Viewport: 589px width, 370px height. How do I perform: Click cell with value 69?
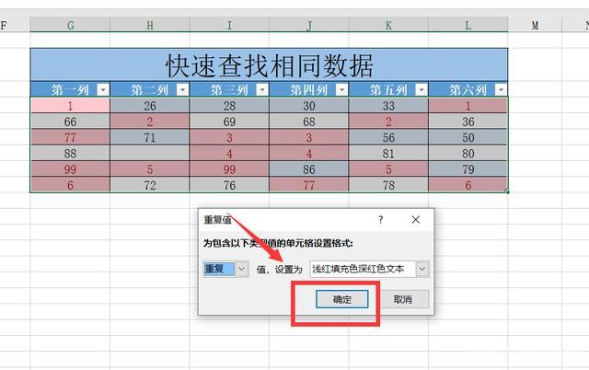coord(229,121)
